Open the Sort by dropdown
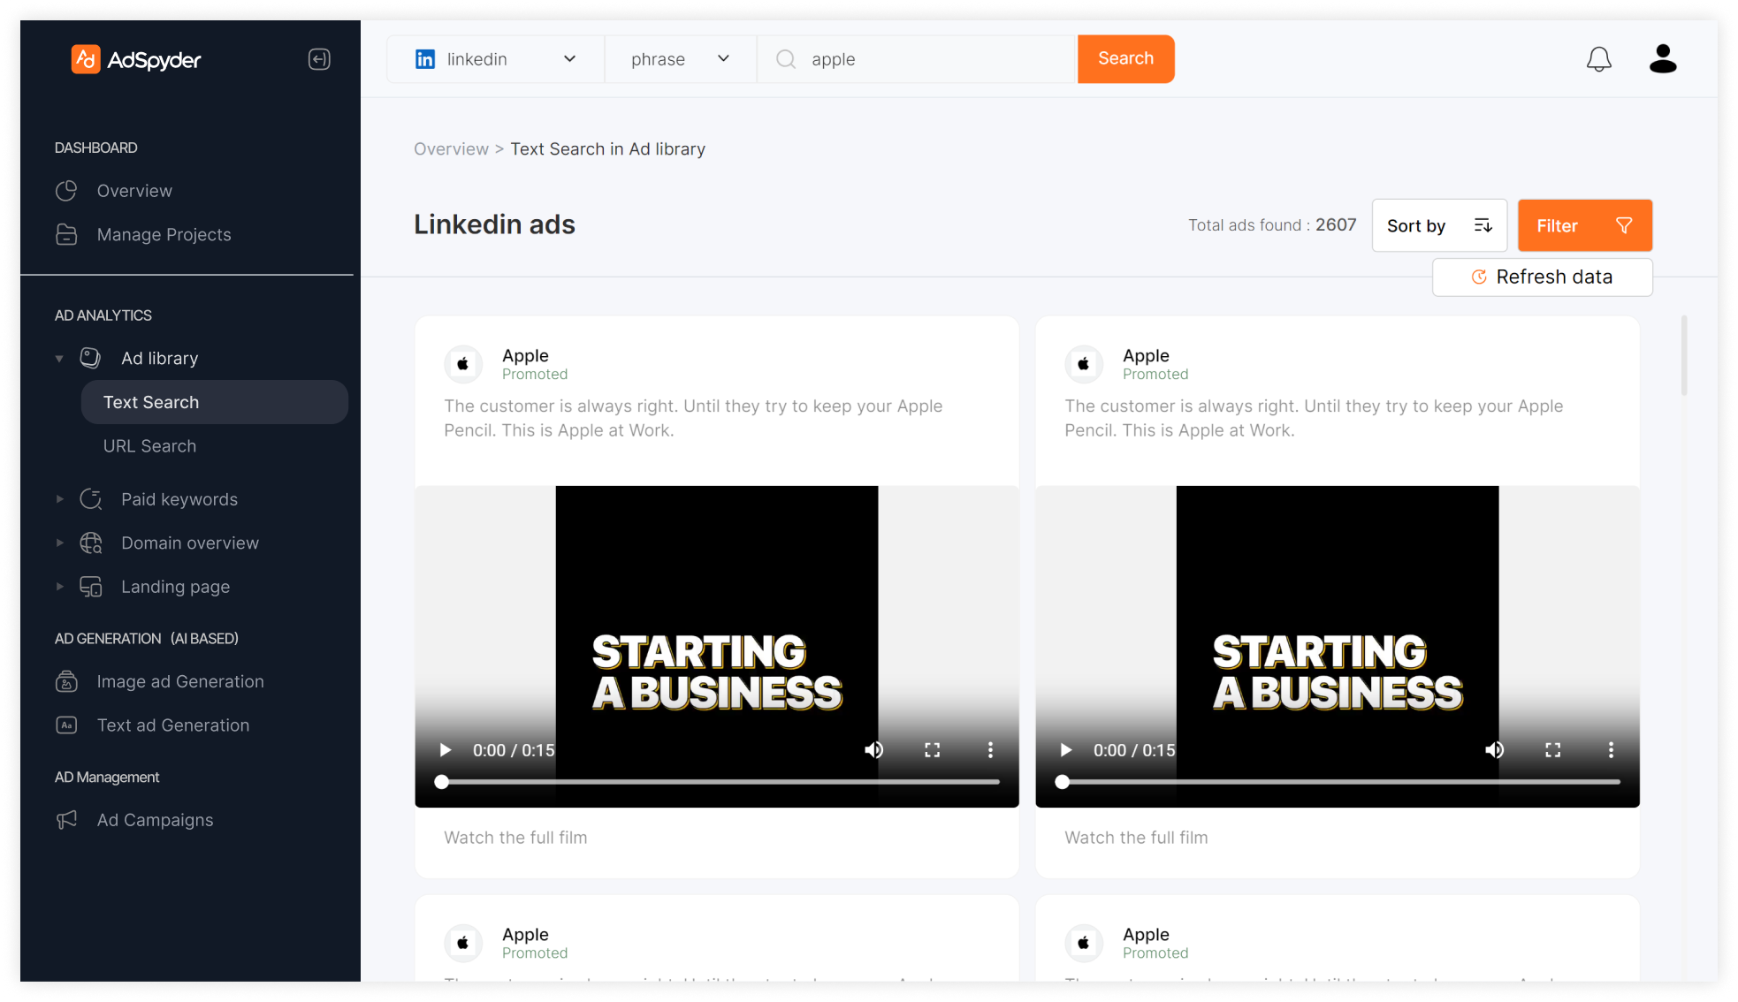This screenshot has height=1002, width=1738. 1439,225
